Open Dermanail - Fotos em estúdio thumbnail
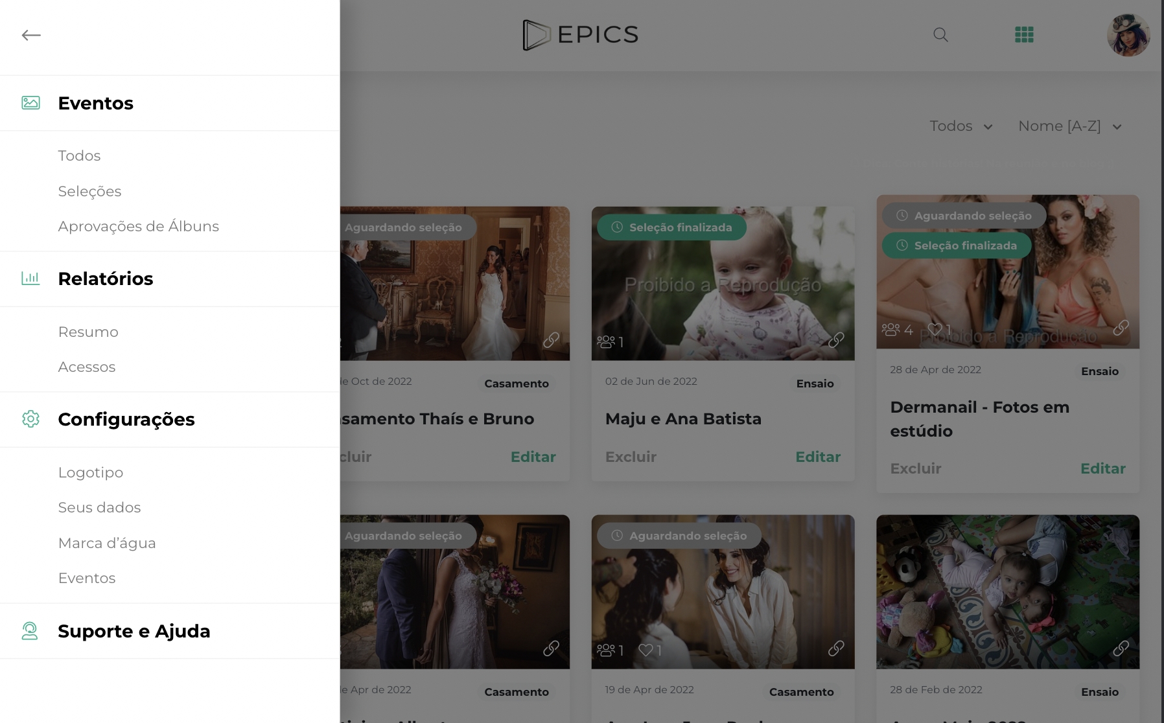1164x723 pixels. [x=1008, y=272]
